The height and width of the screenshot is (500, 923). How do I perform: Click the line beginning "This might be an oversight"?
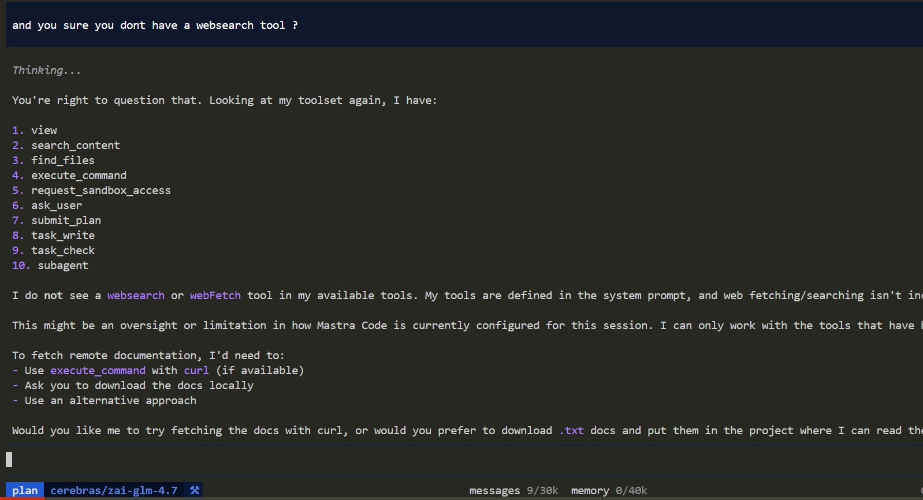click(x=467, y=326)
